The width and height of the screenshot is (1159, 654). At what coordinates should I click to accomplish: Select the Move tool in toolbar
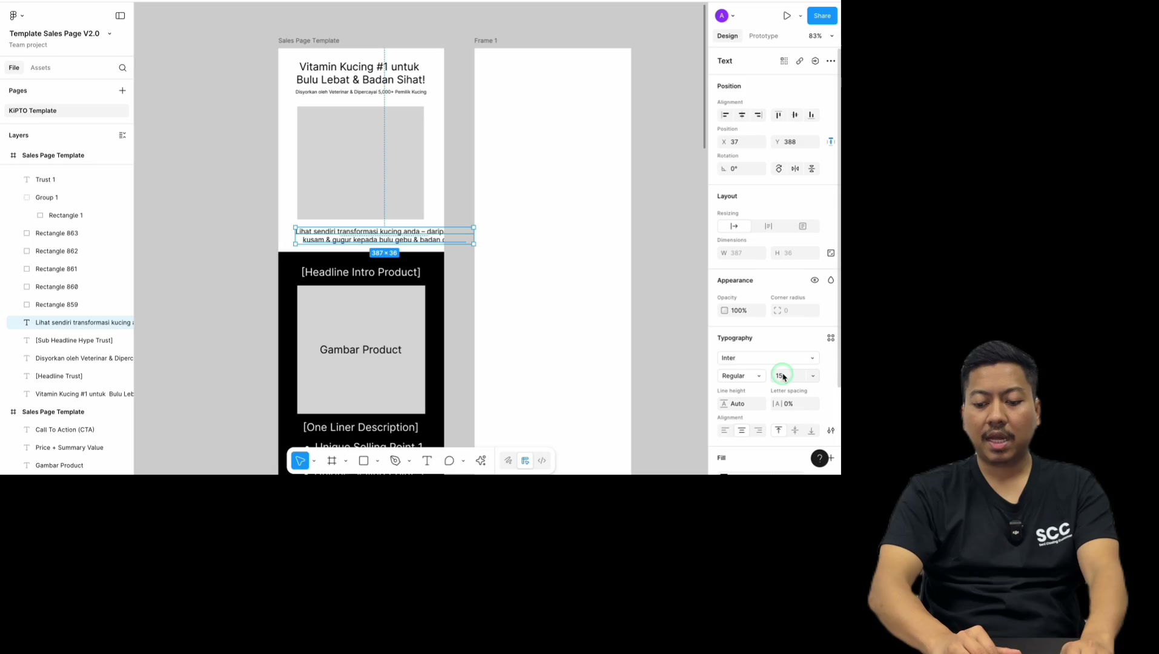tap(300, 461)
